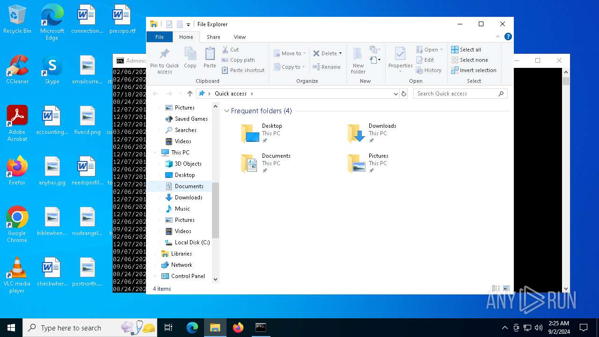Create a New folder from ribbon
The width and height of the screenshot is (599, 337).
(x=358, y=60)
